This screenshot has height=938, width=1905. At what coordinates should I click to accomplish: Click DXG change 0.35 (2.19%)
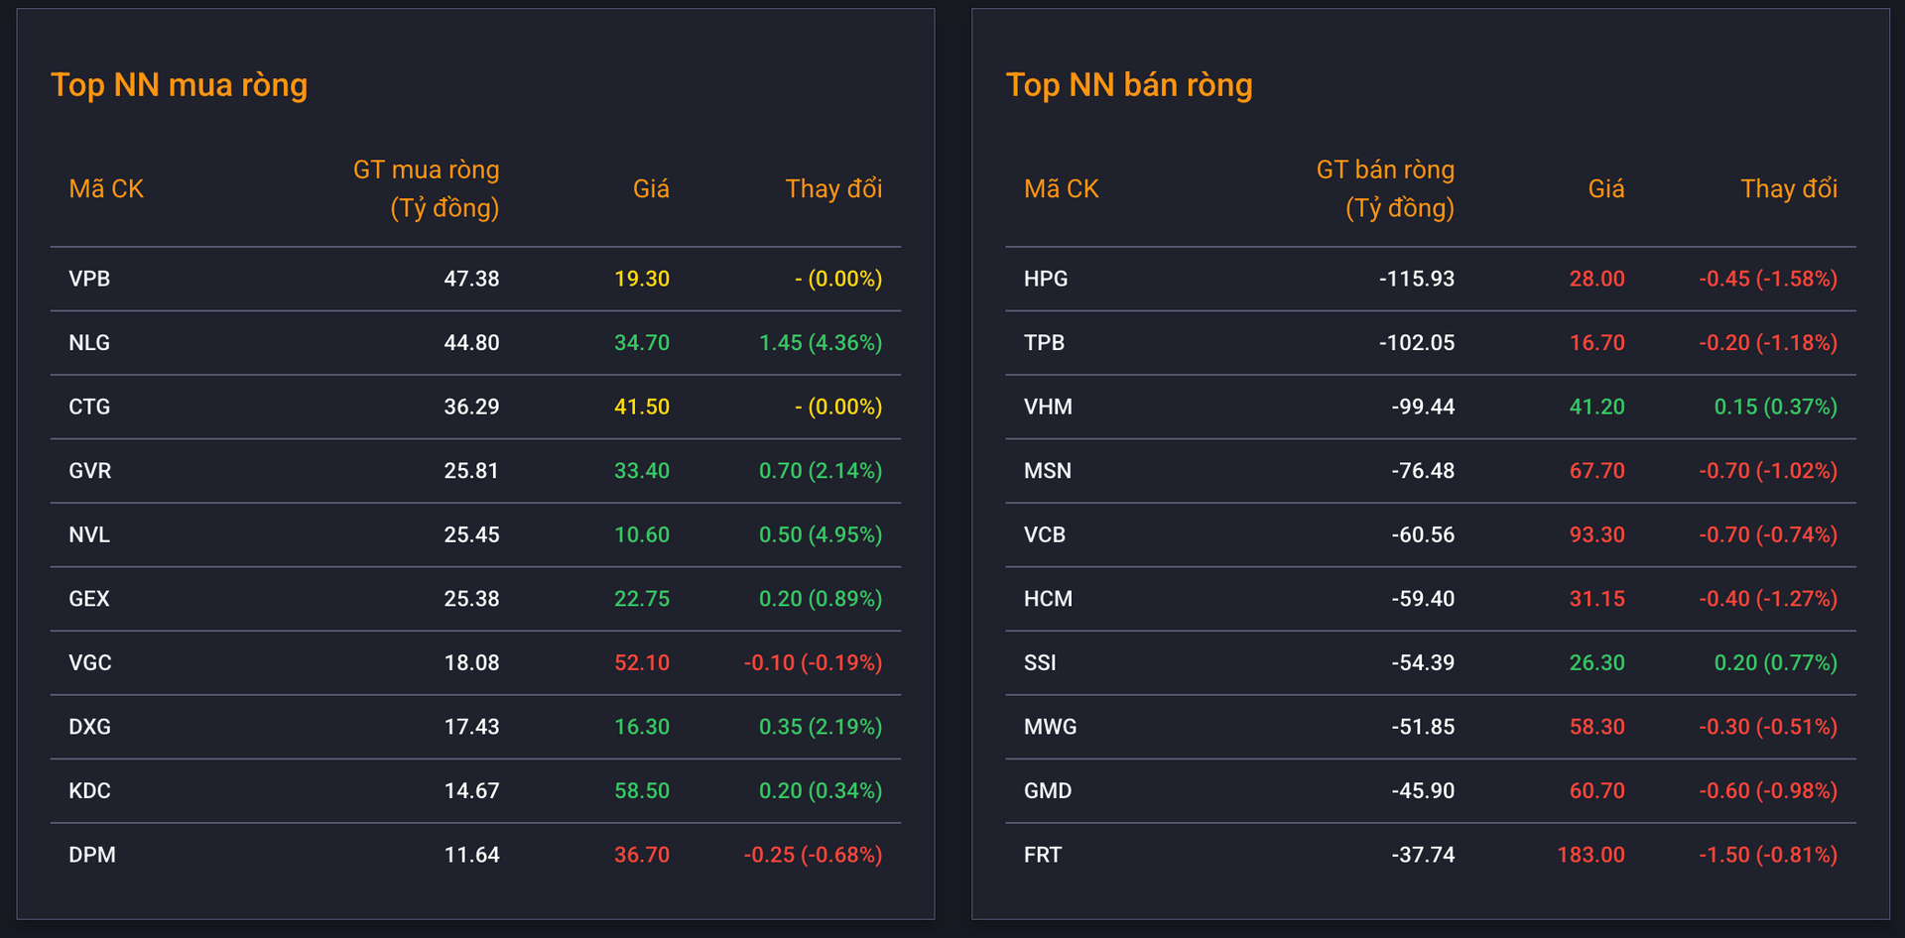point(821,727)
